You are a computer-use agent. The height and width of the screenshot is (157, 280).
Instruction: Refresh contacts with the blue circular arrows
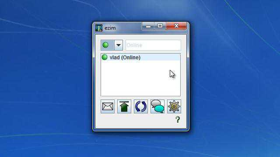click(x=141, y=106)
